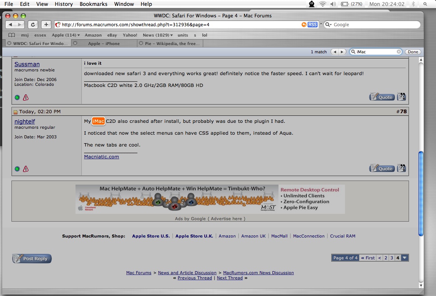436x296 pixels.
Task: Open the volume speaker menu icon
Action: click(x=333, y=4)
